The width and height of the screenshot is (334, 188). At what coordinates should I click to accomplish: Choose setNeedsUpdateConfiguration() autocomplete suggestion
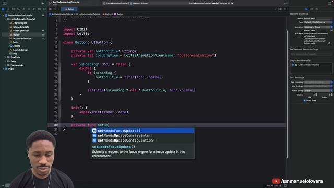tap(142, 140)
